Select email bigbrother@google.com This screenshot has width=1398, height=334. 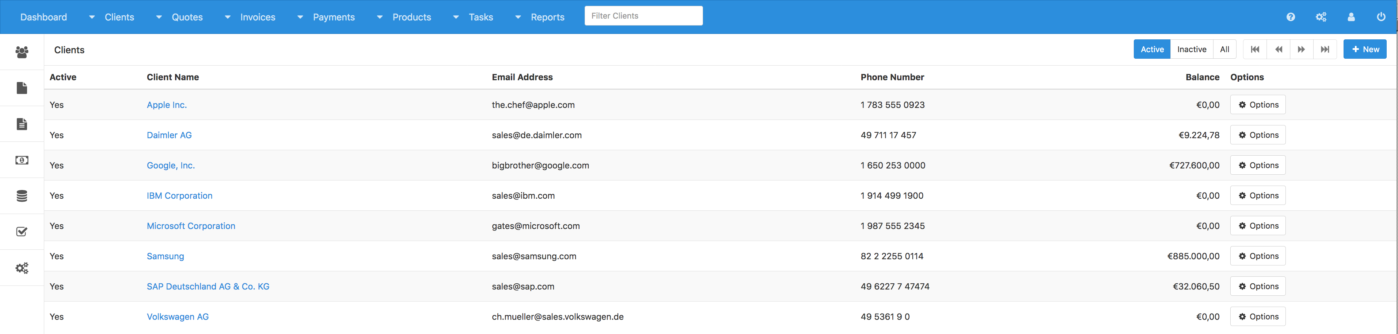[540, 166]
